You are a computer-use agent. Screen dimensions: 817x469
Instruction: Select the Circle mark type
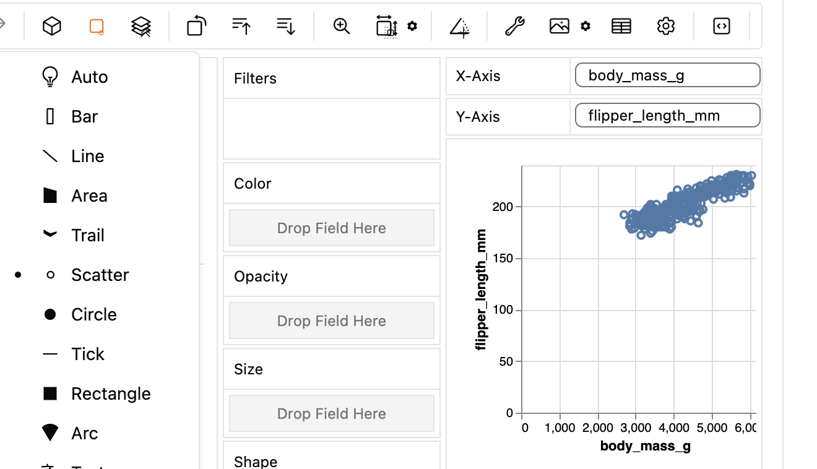[x=95, y=314]
